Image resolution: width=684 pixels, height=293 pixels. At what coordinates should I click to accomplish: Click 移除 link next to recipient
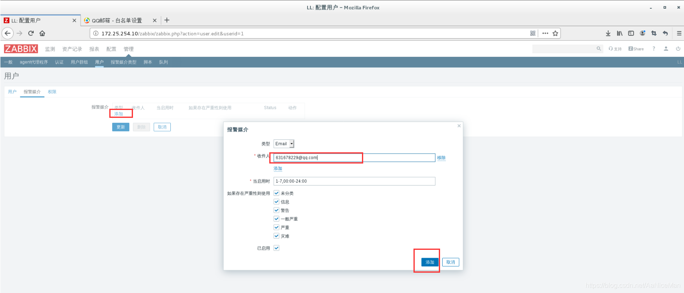(x=441, y=158)
